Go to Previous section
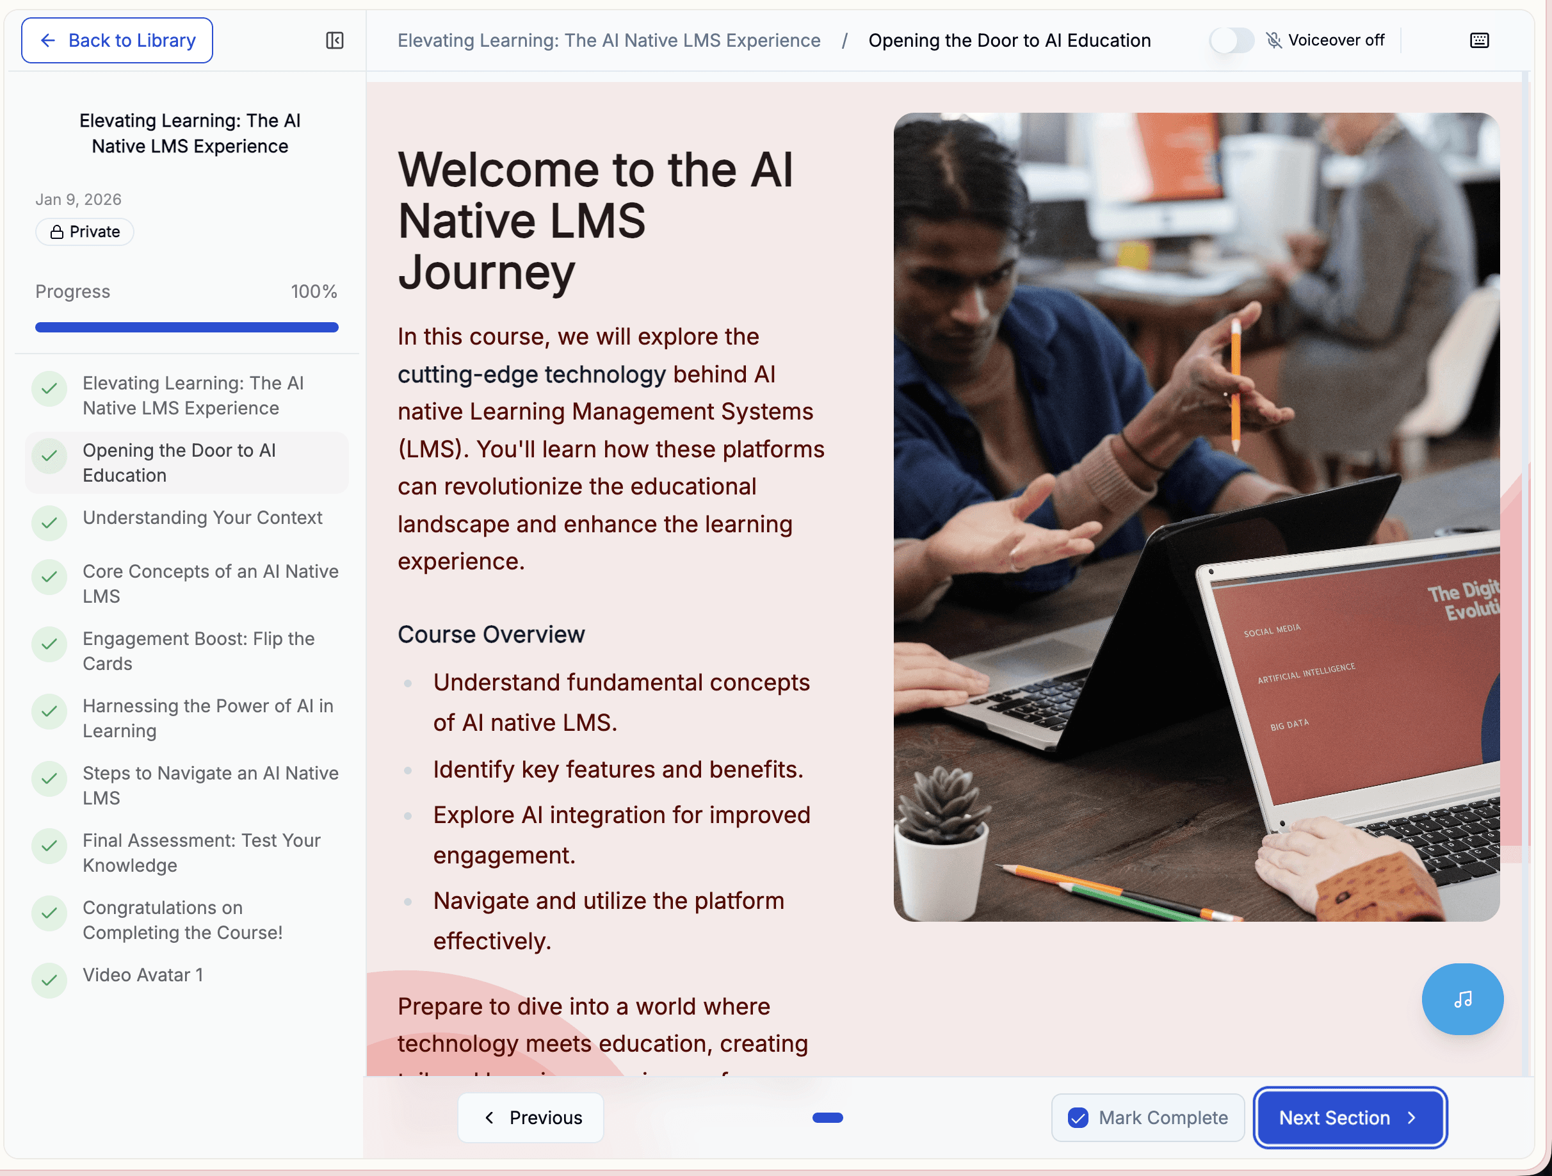Viewport: 1552px width, 1176px height. (531, 1117)
